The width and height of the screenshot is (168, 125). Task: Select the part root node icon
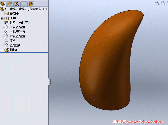coord(2,9)
